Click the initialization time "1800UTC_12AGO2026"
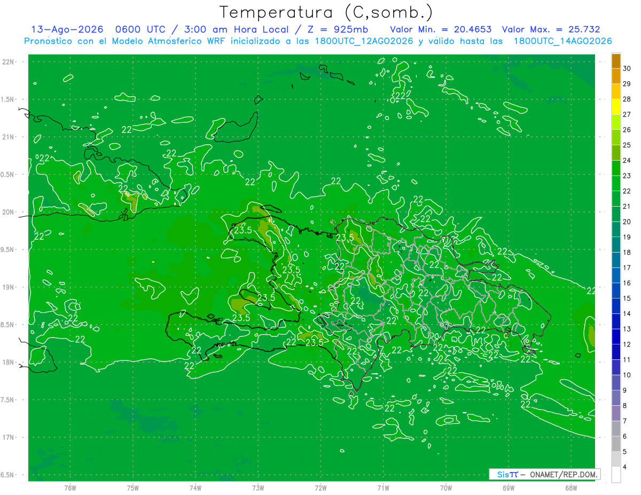 click(x=363, y=41)
